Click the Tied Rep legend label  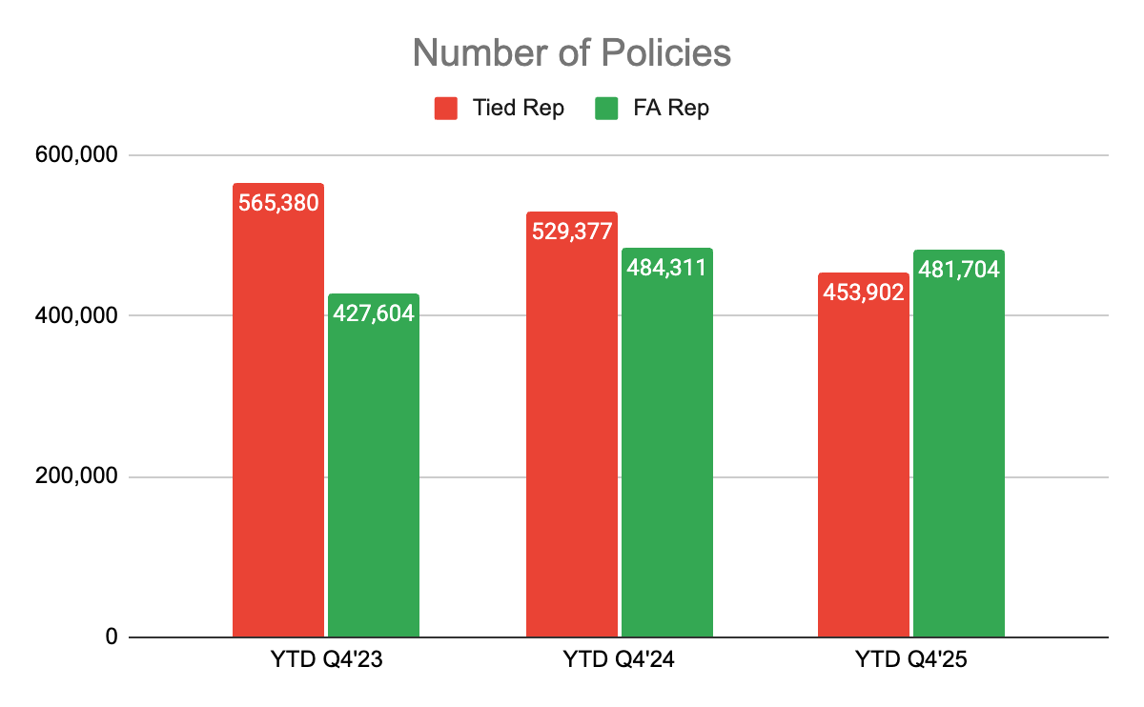tap(519, 109)
